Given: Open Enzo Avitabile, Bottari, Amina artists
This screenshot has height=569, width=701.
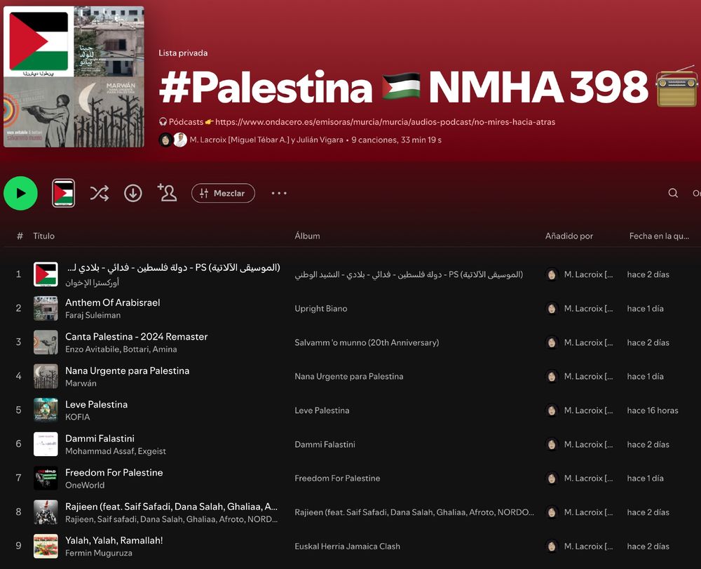Looking at the screenshot, I should (121, 349).
